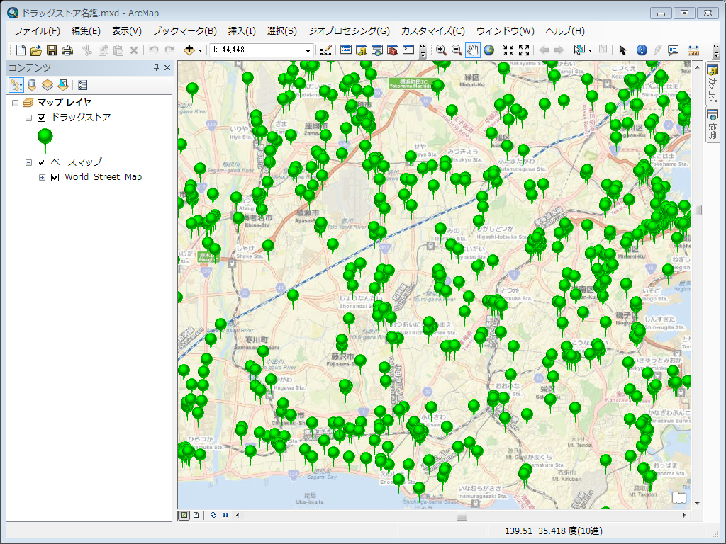List contents by visibility
Image resolution: width=726 pixels, height=544 pixels.
pyautogui.click(x=48, y=85)
